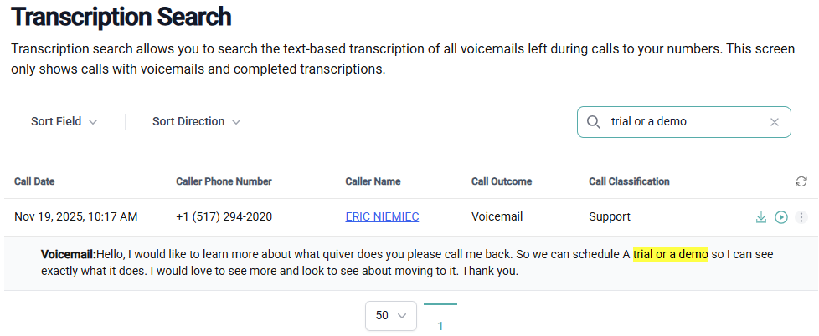Download the voicemail recording
The height and width of the screenshot is (336, 819).
click(x=761, y=217)
